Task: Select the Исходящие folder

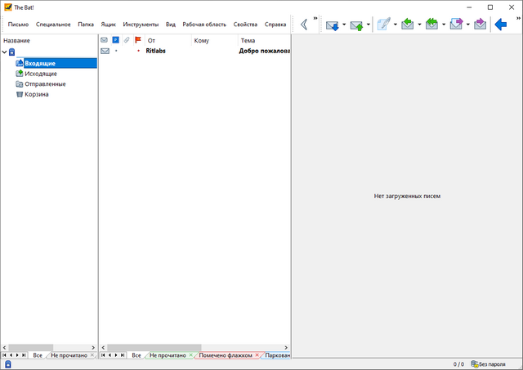Action: pyautogui.click(x=41, y=74)
